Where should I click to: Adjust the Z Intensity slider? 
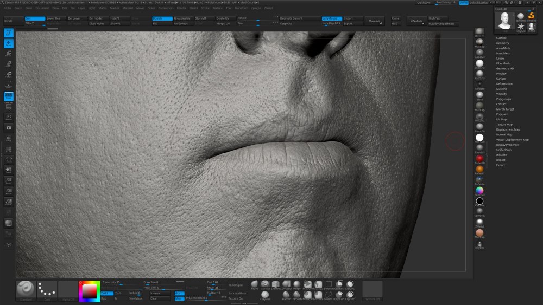pos(121,283)
